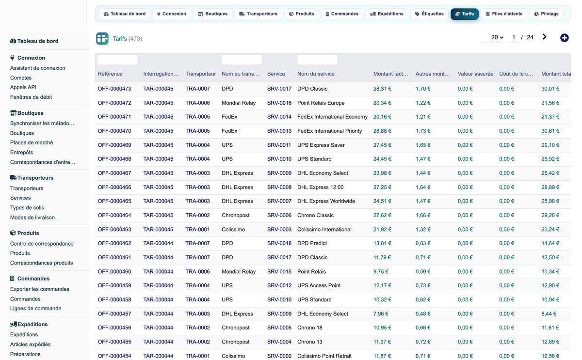Screen dimensions: 582x360
Task: Open transporteur link TRA-0006 in row OFF-0000472
Action: [198, 103]
